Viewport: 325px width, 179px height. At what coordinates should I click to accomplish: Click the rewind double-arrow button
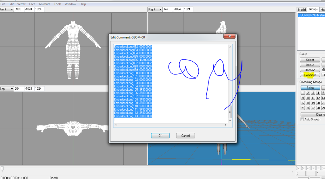pyautogui.click(x=308, y=168)
